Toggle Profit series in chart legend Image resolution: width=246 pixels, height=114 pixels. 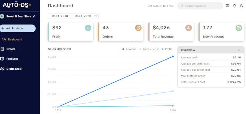(x=167, y=49)
